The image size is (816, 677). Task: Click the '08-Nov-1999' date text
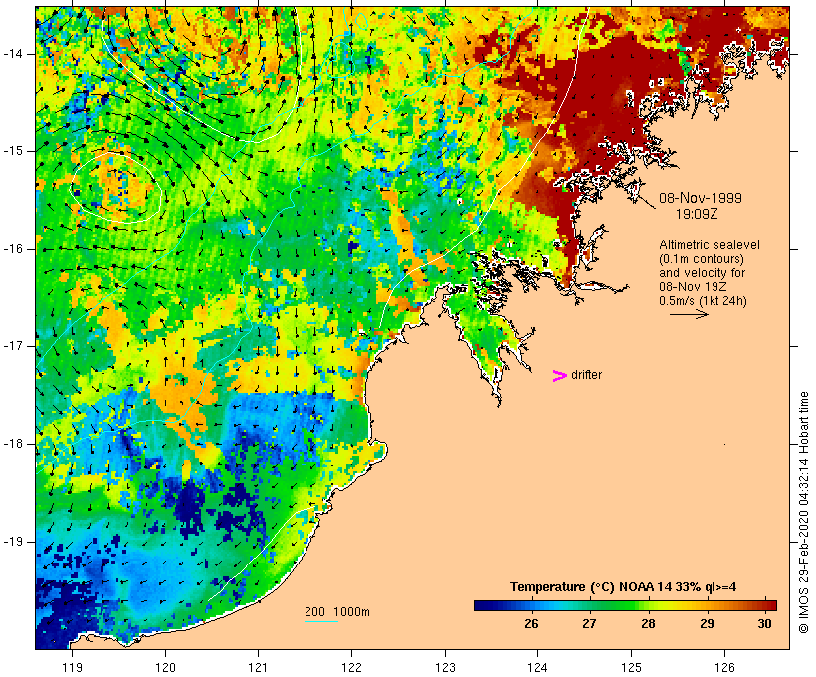(x=701, y=198)
